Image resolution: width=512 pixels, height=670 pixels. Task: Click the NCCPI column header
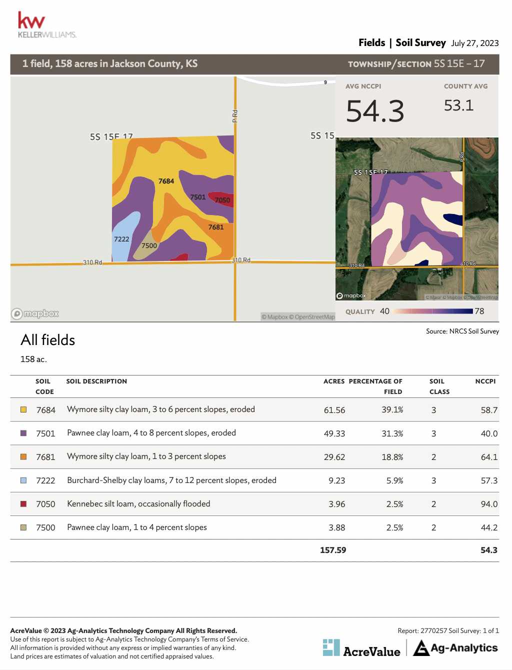click(485, 381)
